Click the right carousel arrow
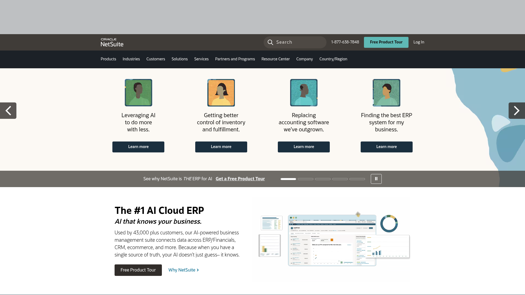The height and width of the screenshot is (295, 525). tap(517, 111)
